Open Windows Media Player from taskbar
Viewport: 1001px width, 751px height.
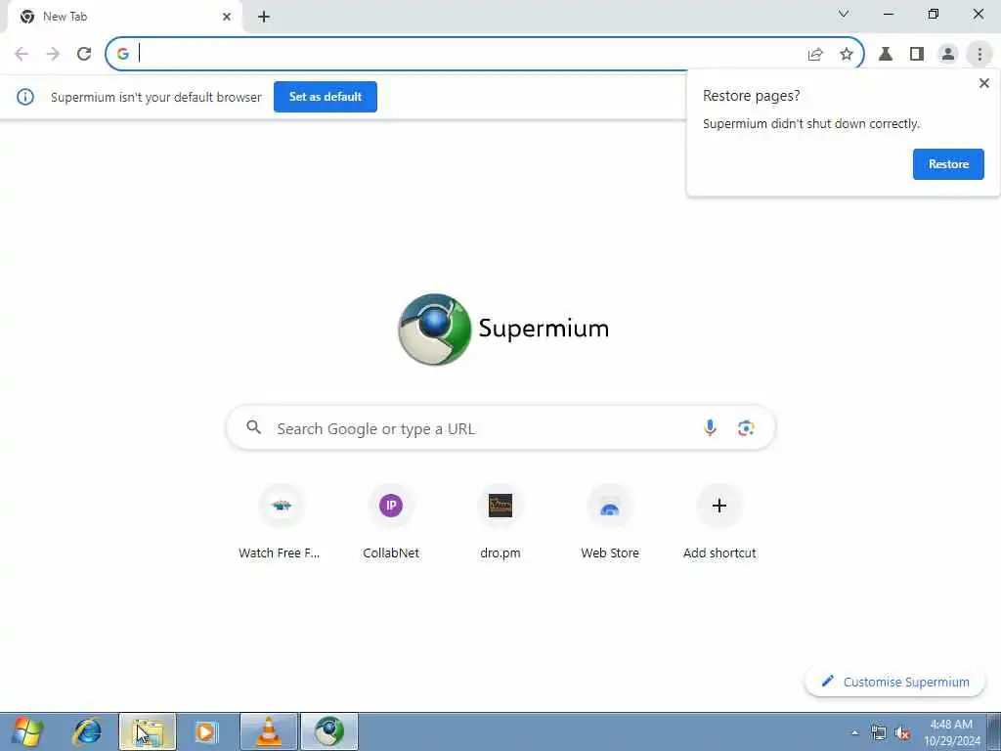(x=207, y=731)
